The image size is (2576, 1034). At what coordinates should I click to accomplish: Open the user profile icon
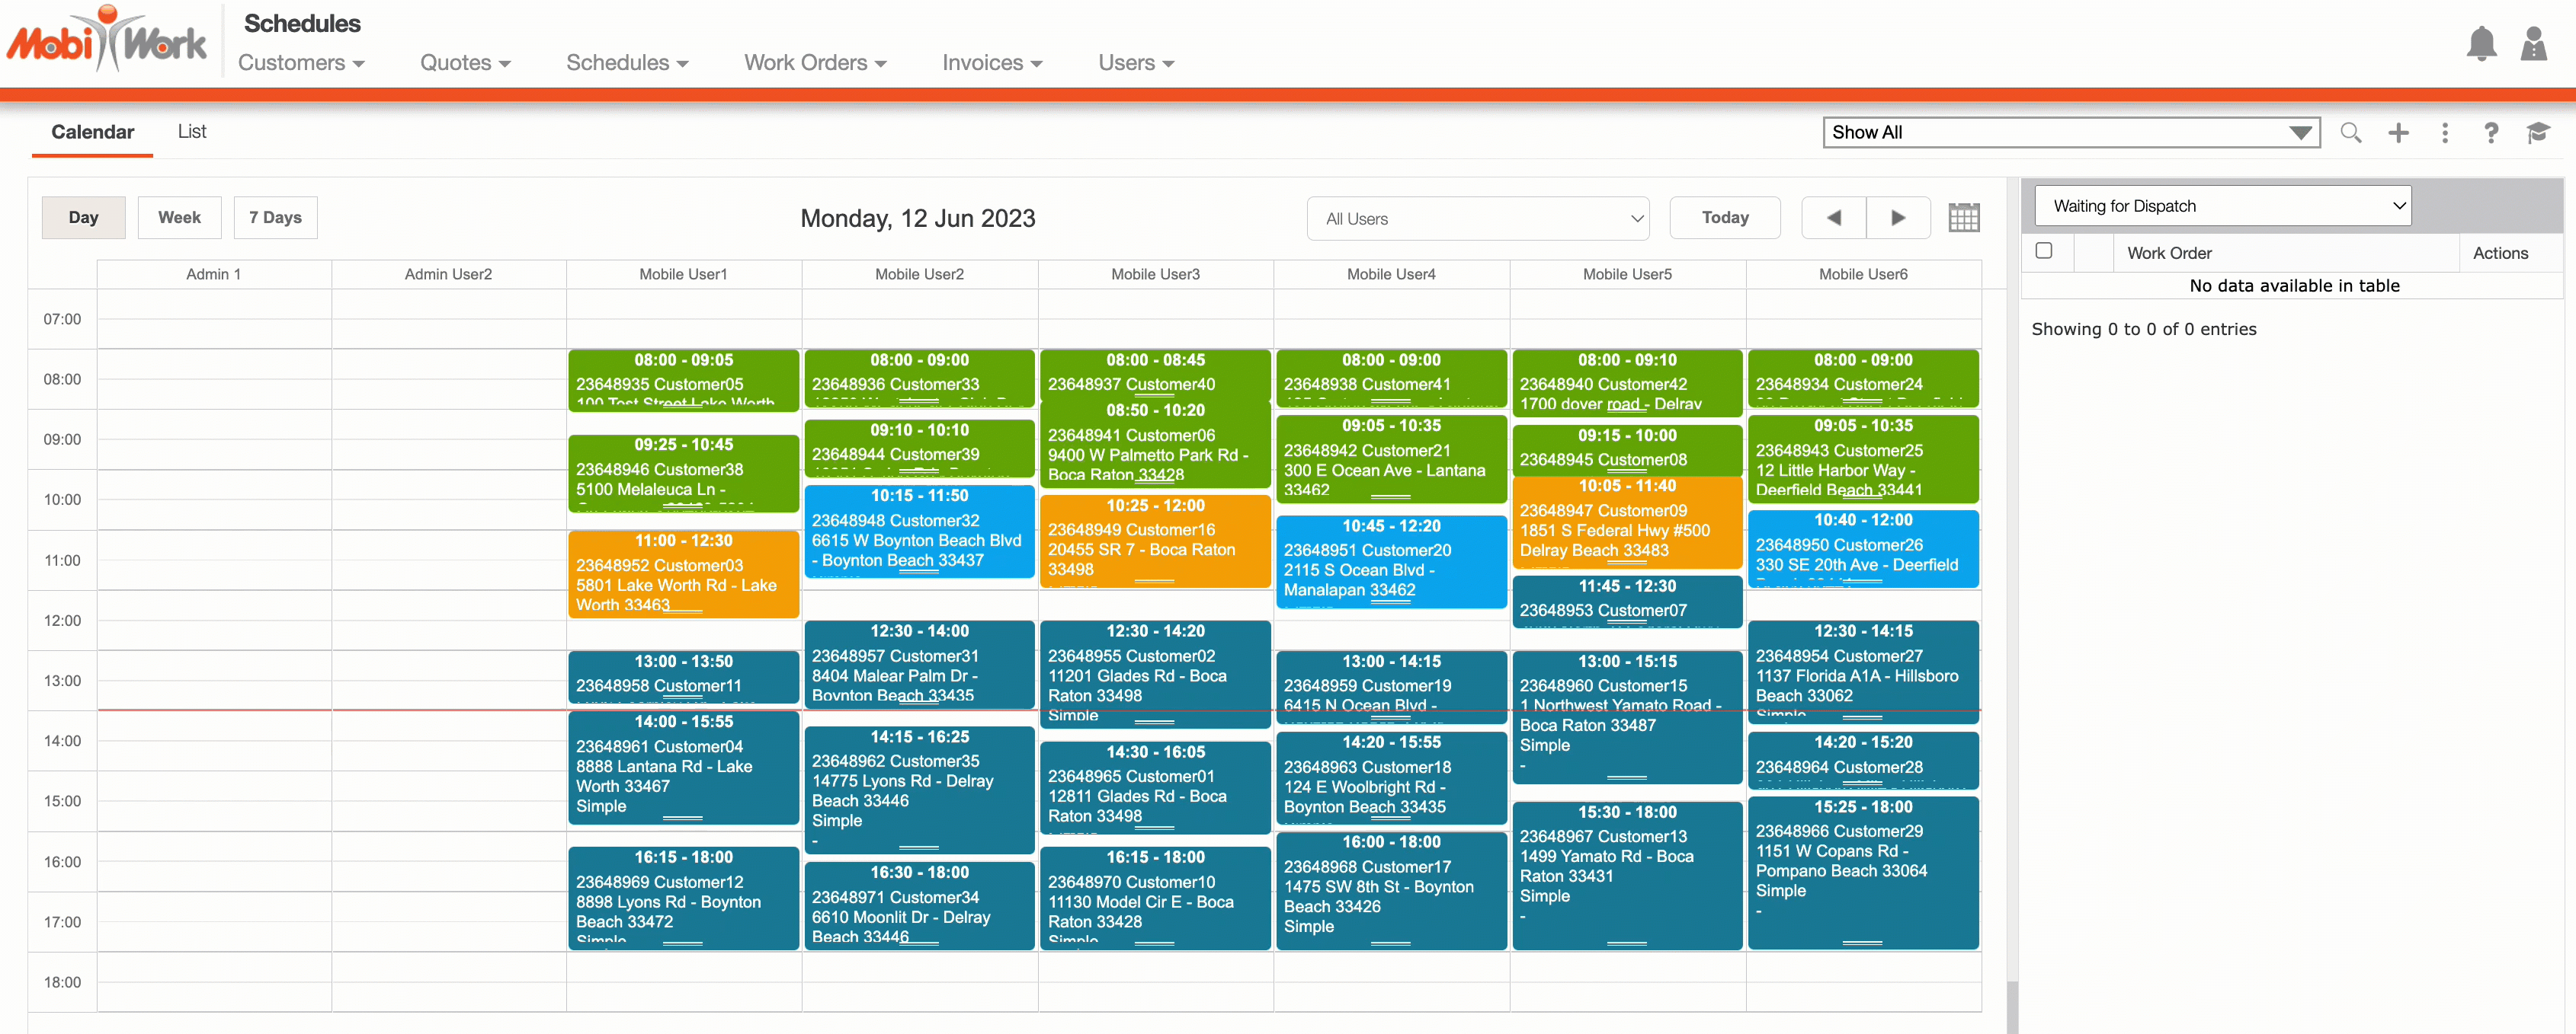[2533, 45]
